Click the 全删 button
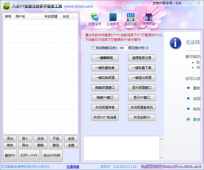 click(x=71, y=145)
